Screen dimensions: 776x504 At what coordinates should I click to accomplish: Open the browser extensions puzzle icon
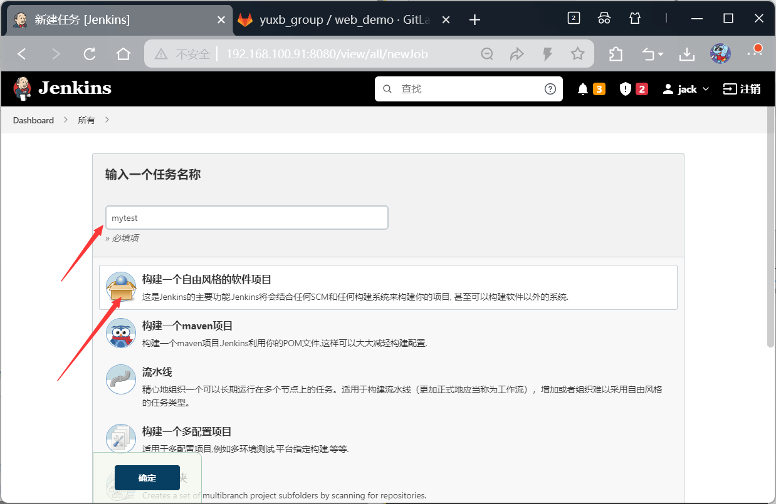tap(616, 54)
